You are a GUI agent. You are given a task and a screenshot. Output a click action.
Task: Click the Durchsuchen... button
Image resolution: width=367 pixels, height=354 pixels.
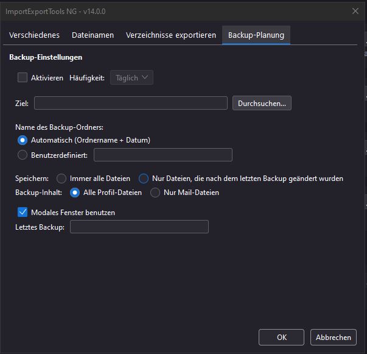click(x=262, y=103)
